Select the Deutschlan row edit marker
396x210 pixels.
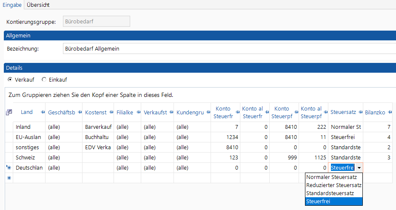9,167
